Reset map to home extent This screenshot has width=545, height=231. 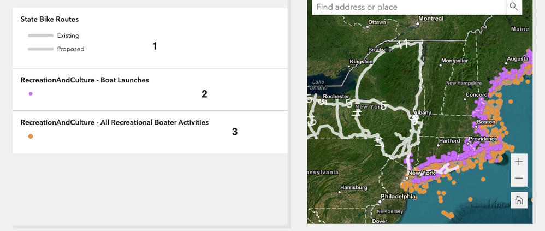pyautogui.click(x=518, y=200)
